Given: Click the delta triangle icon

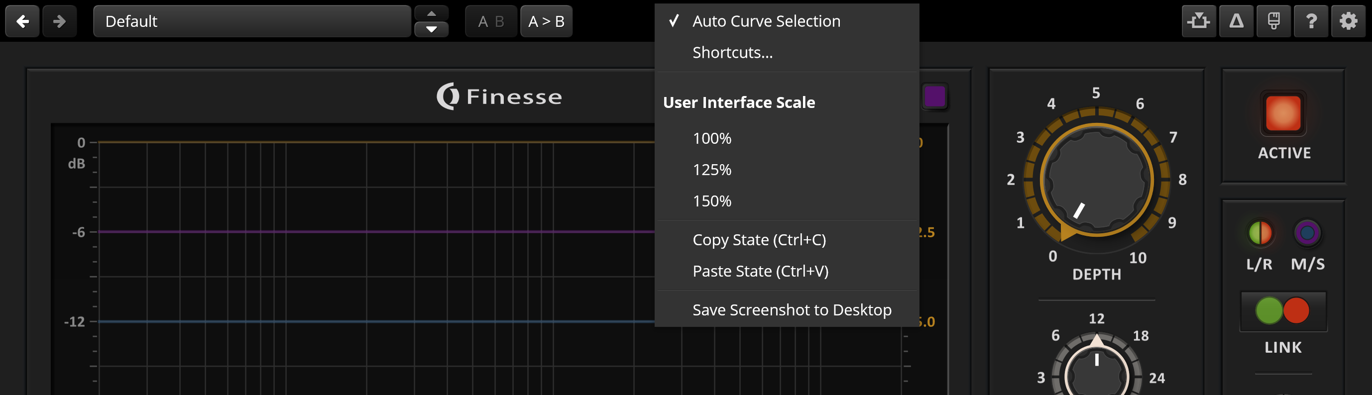Looking at the screenshot, I should coord(1236,21).
